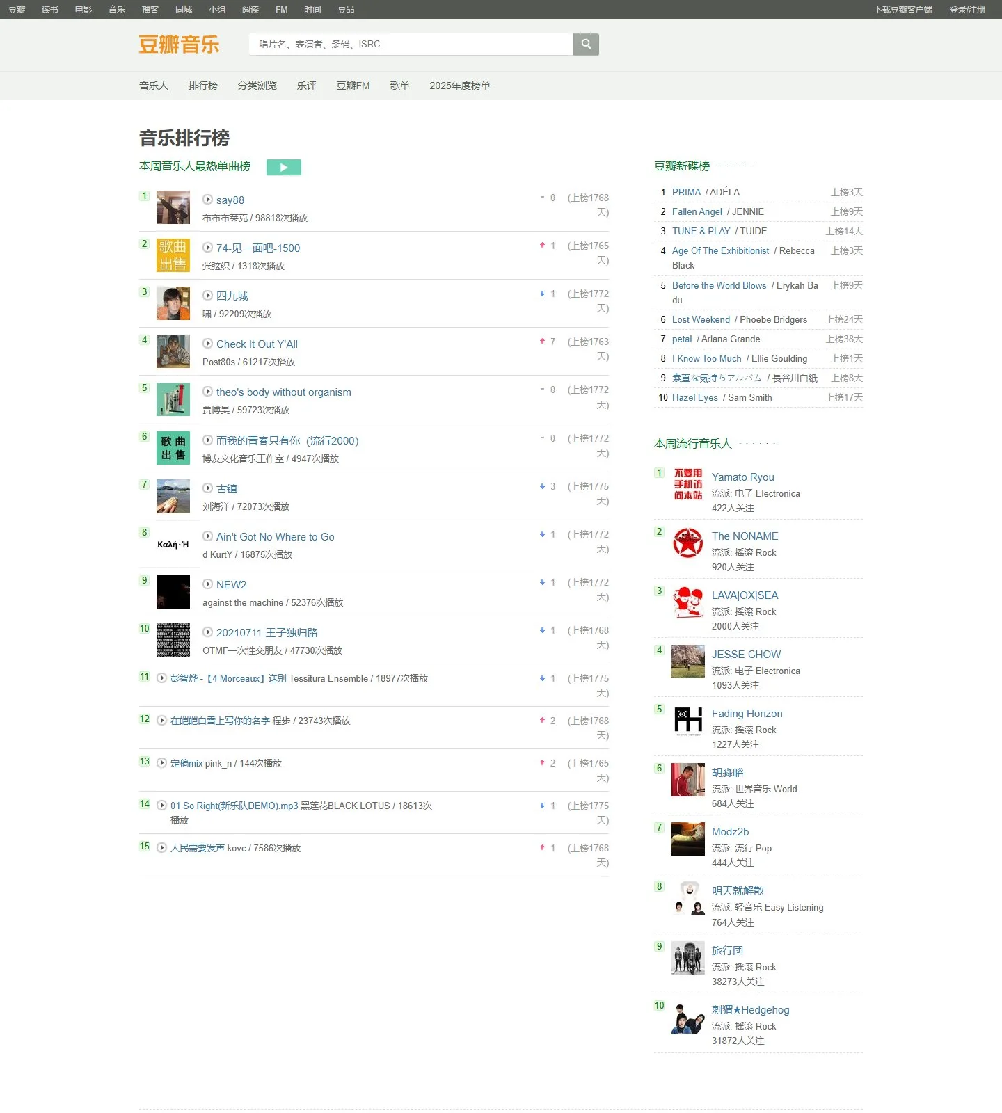1002x1113 pixels.
Task: Open 播客 in the top bar
Action: click(150, 10)
